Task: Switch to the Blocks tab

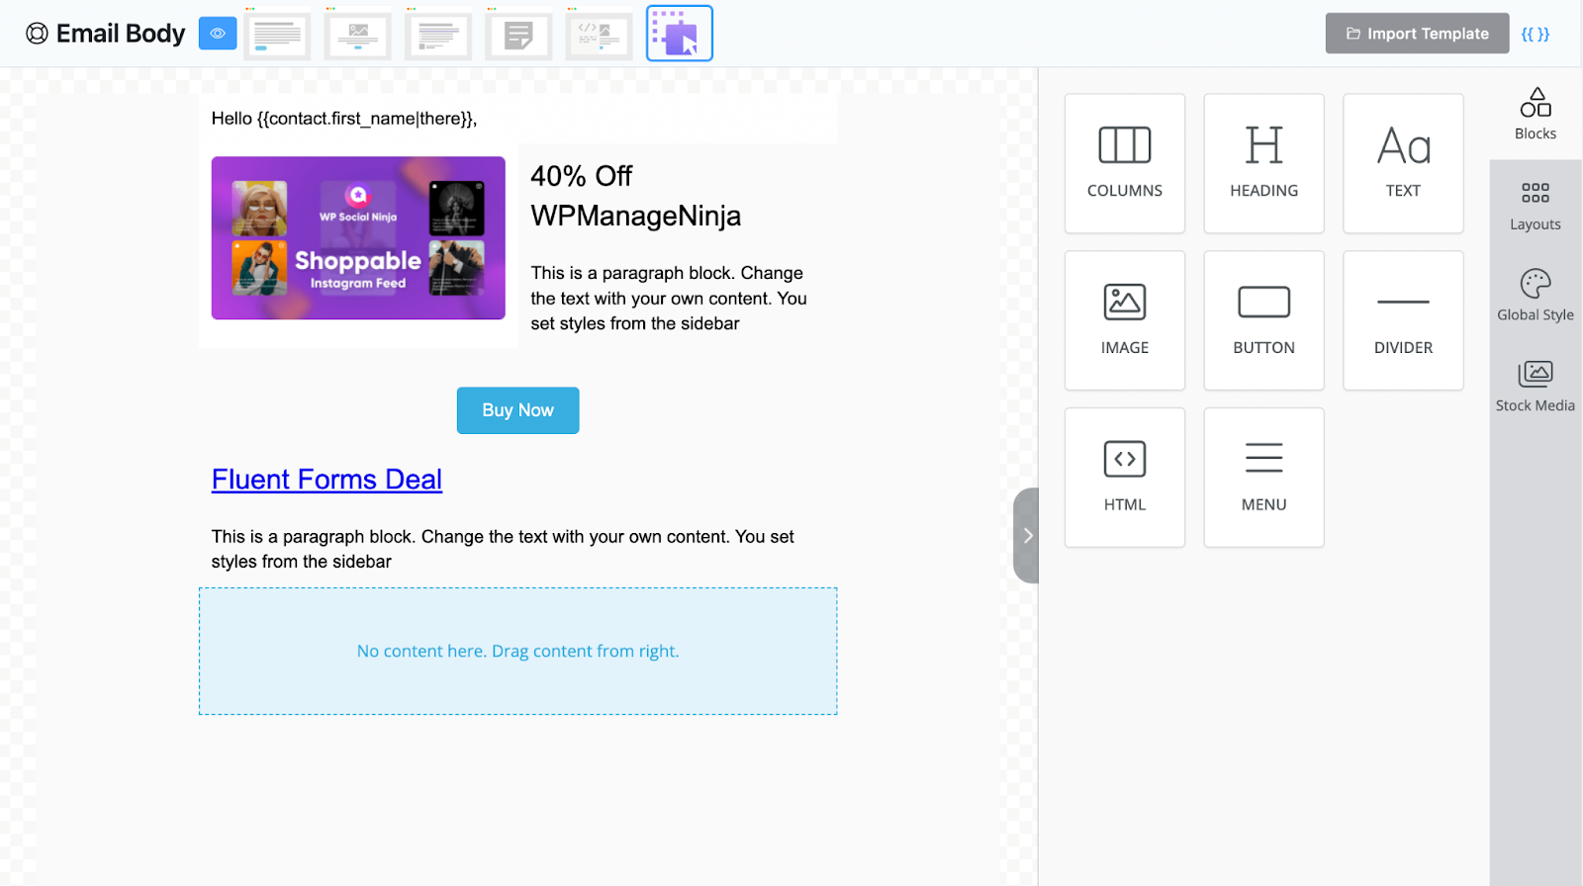Action: (1536, 115)
